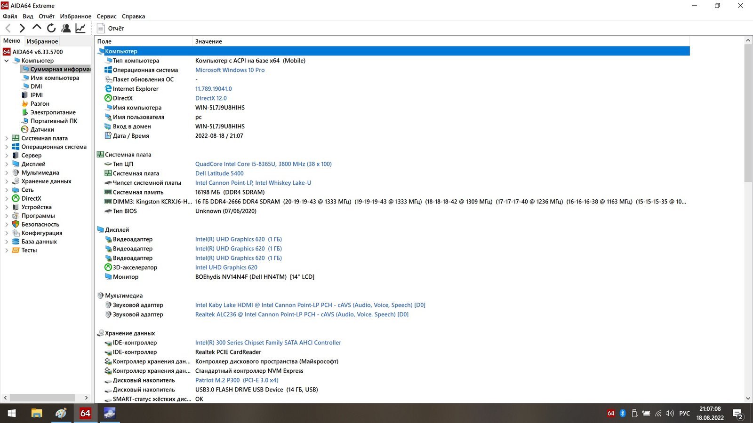
Task: Click Значение column header
Action: (208, 41)
